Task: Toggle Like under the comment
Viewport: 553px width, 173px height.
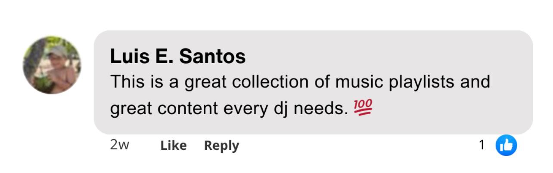Action: (174, 146)
